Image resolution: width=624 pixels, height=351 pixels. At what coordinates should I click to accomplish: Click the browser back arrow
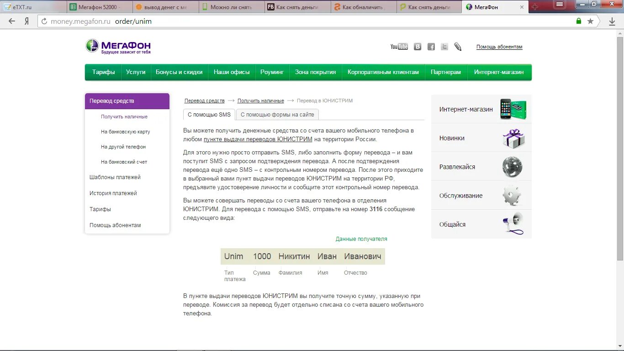12,21
